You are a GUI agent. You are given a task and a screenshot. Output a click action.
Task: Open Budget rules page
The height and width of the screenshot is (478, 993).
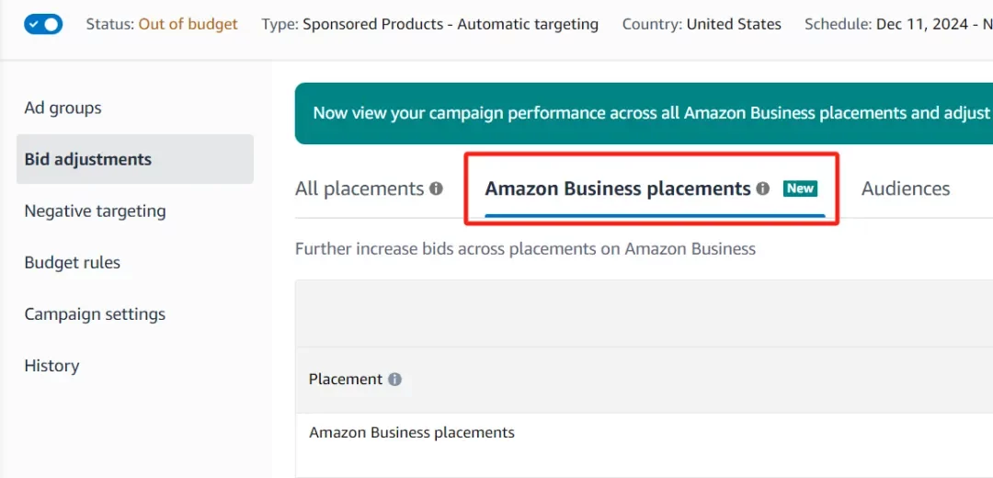pyautogui.click(x=72, y=262)
